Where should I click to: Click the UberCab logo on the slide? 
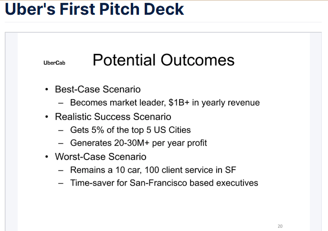pos(54,63)
